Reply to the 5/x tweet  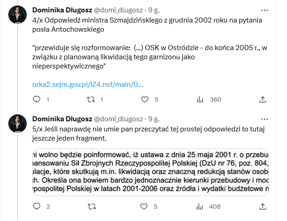(x=37, y=207)
